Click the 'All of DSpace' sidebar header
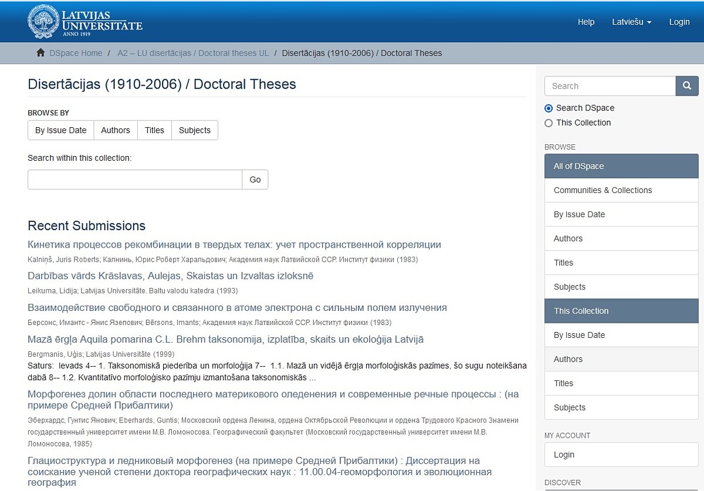Viewport: 704px width, 491px height. pos(621,166)
